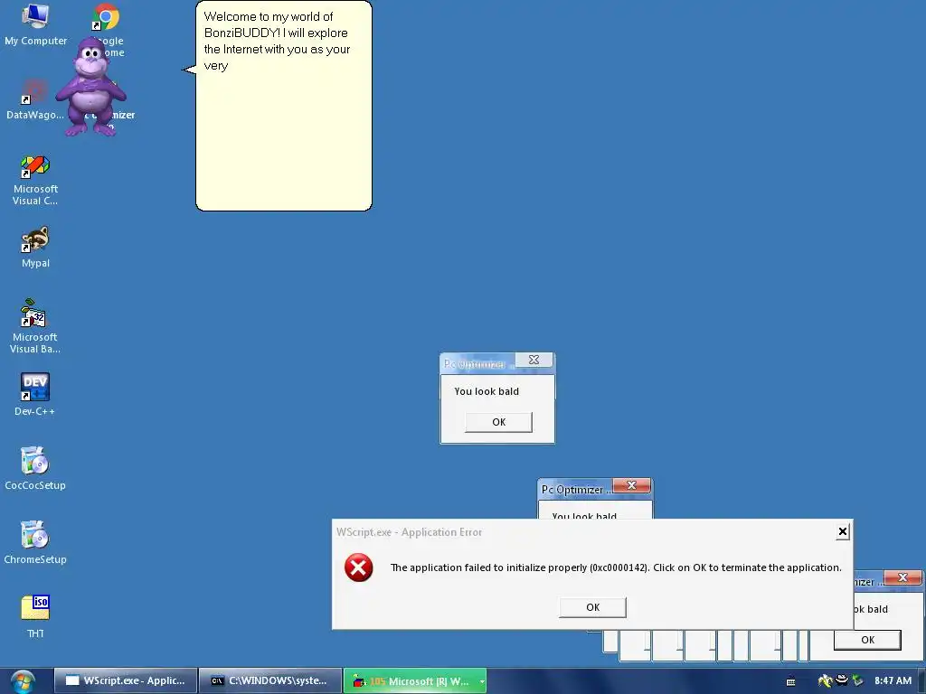
Task: Close the WScript.exe Application Error dialog
Action: point(843,531)
